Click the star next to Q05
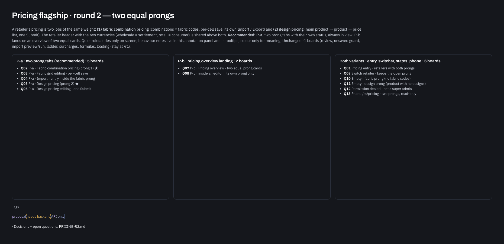 point(77,84)
